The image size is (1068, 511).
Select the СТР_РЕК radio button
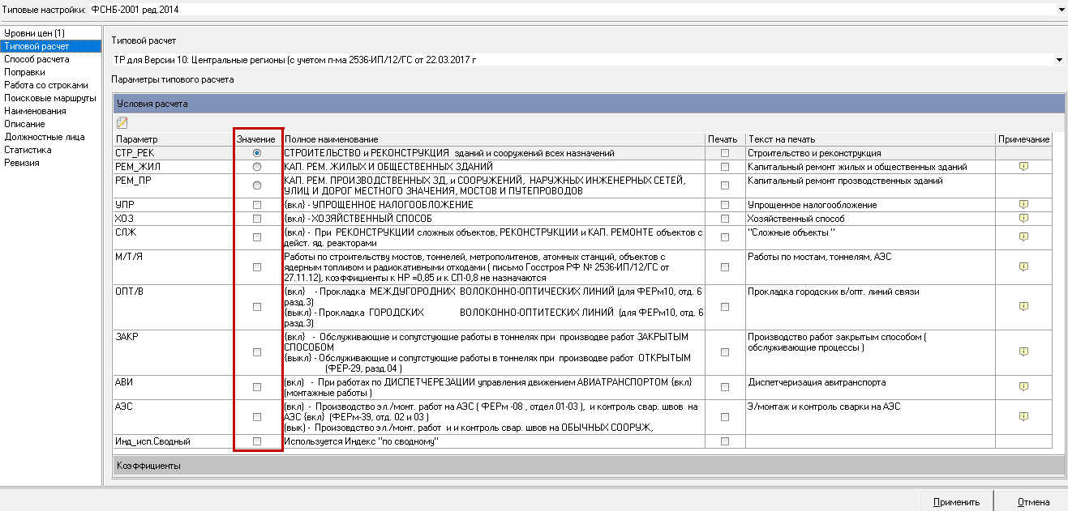[x=257, y=153]
